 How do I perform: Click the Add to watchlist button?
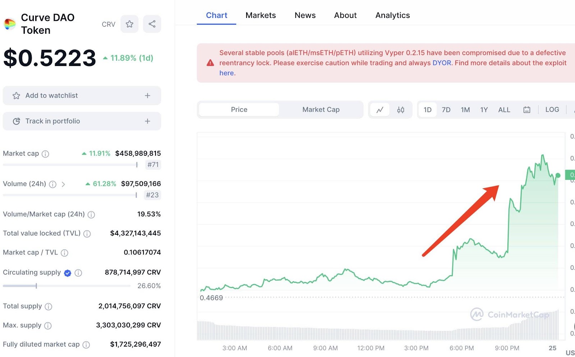tap(82, 96)
